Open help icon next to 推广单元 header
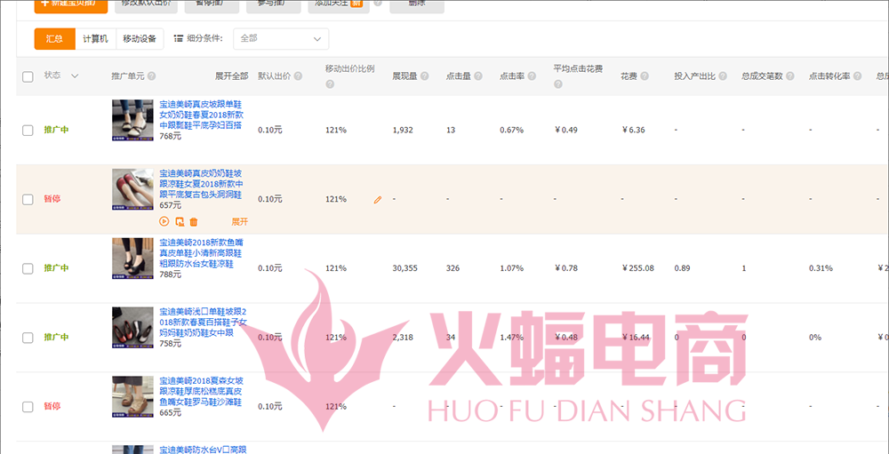This screenshot has width=889, height=454. [x=151, y=76]
